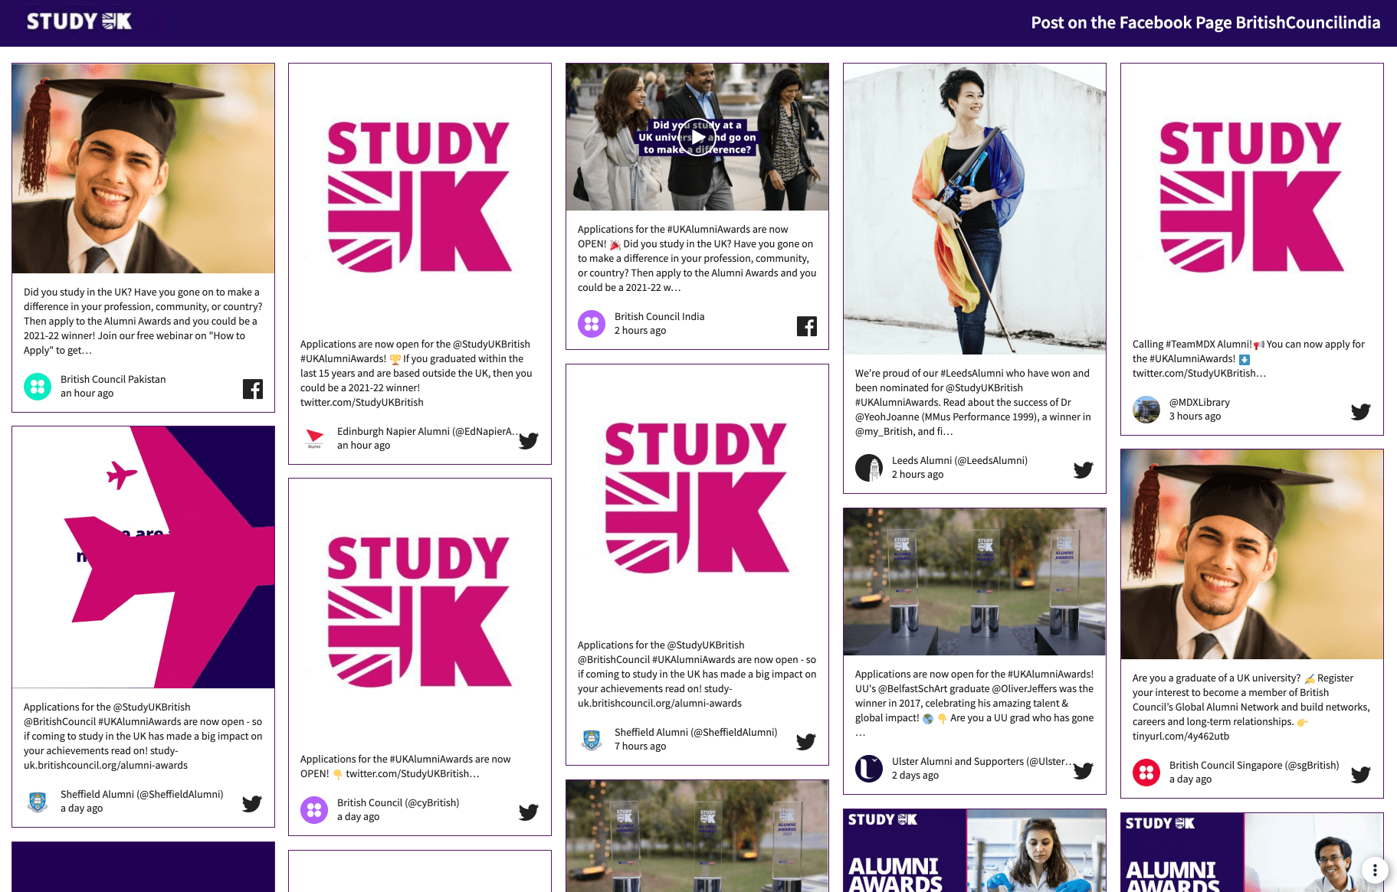Click Twitter icon on British Council Singapore post
This screenshot has height=892, width=1397.
tap(1361, 774)
